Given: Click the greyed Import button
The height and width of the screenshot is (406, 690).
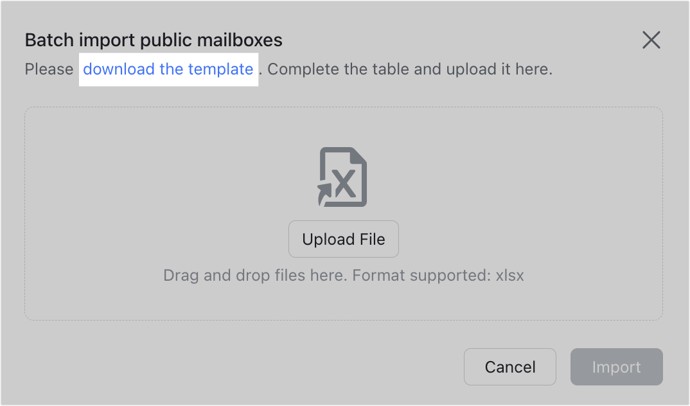Looking at the screenshot, I should (616, 367).
